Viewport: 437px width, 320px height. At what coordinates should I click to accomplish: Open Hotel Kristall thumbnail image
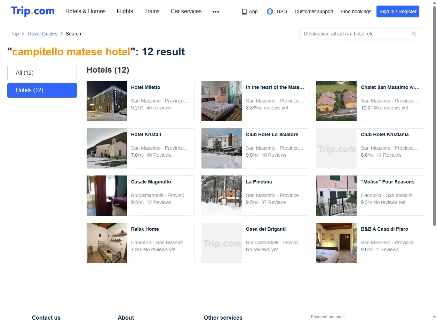tap(107, 148)
